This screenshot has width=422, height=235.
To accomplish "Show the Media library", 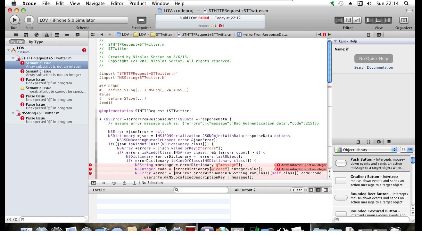I will (389, 141).
